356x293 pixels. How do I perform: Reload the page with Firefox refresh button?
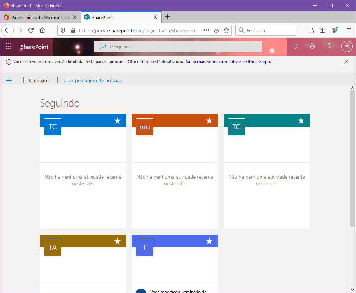(31, 30)
